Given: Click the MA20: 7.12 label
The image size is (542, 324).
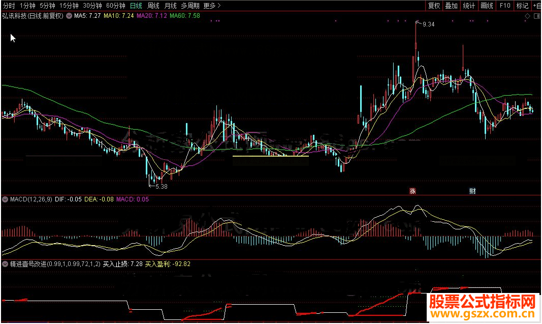Looking at the screenshot, I should point(152,16).
